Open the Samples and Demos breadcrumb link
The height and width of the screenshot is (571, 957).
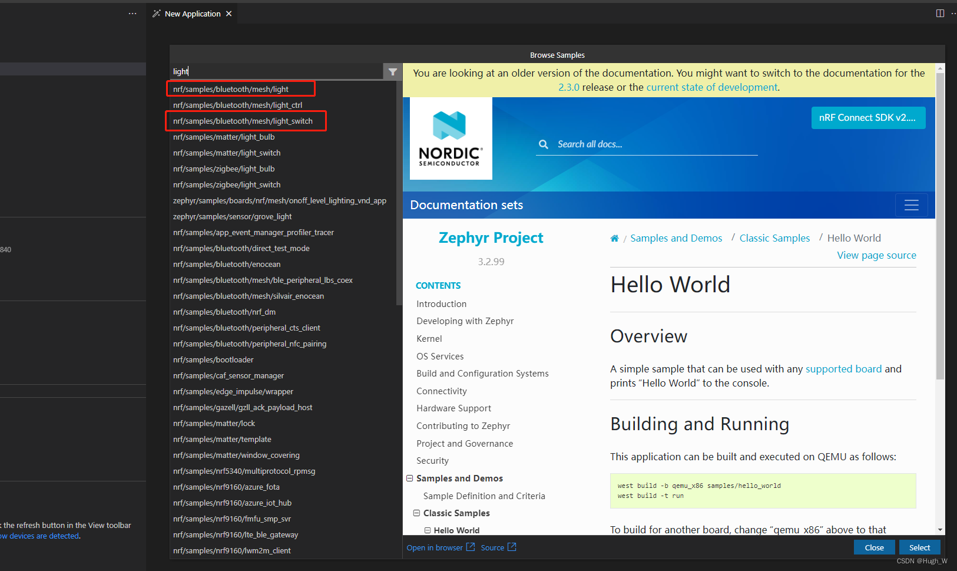tap(676, 238)
